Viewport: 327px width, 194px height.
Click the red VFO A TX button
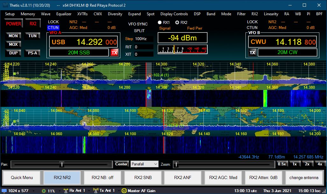coord(114,53)
